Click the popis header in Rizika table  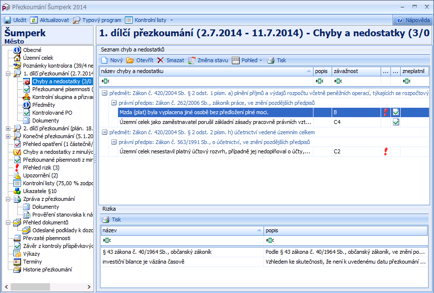pyautogui.click(x=346, y=230)
